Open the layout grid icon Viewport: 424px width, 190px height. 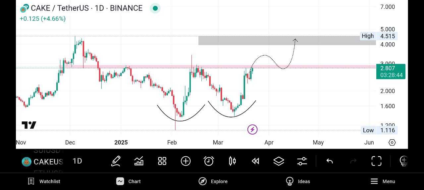[162, 161]
